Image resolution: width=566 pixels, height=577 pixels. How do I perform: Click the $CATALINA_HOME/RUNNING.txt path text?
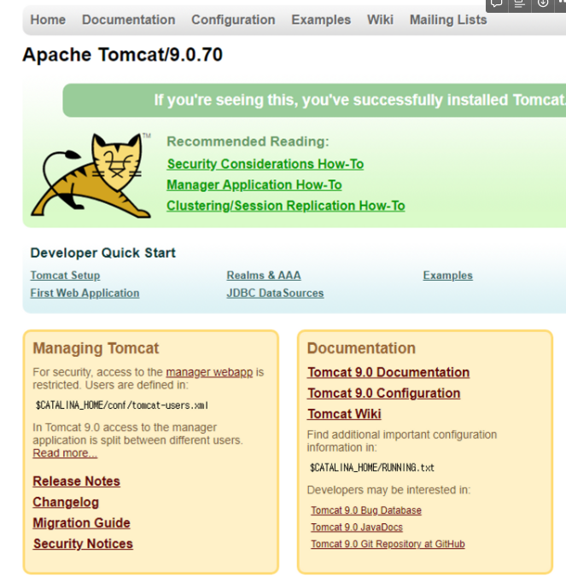pyautogui.click(x=372, y=468)
